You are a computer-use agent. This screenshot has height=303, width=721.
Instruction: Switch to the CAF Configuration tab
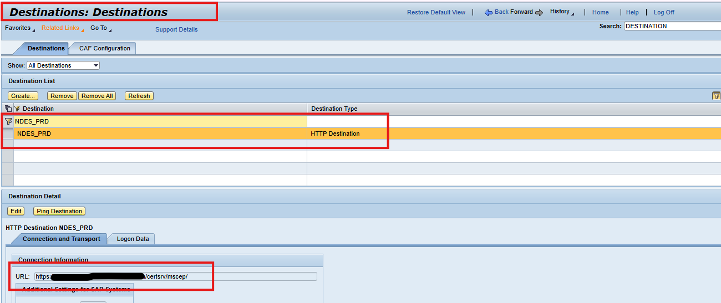(104, 48)
